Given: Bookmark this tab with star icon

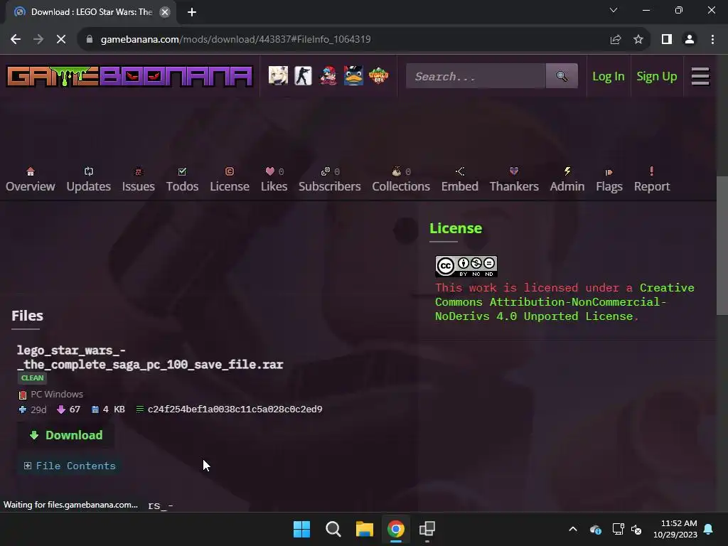Looking at the screenshot, I should tap(638, 40).
